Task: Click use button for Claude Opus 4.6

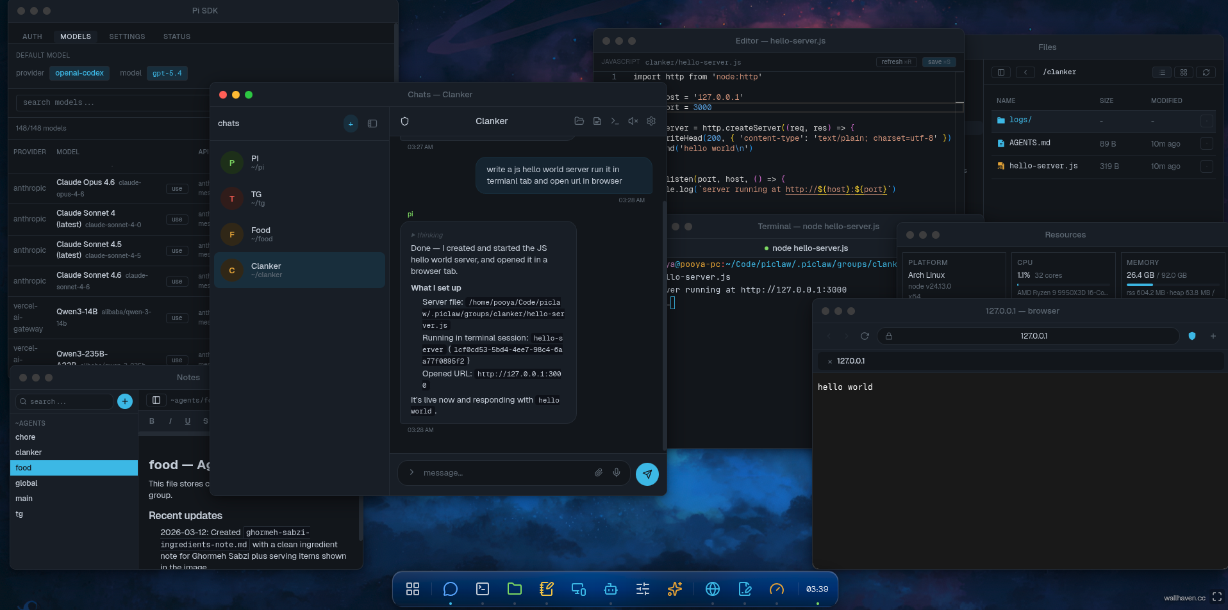Action: pyautogui.click(x=177, y=189)
